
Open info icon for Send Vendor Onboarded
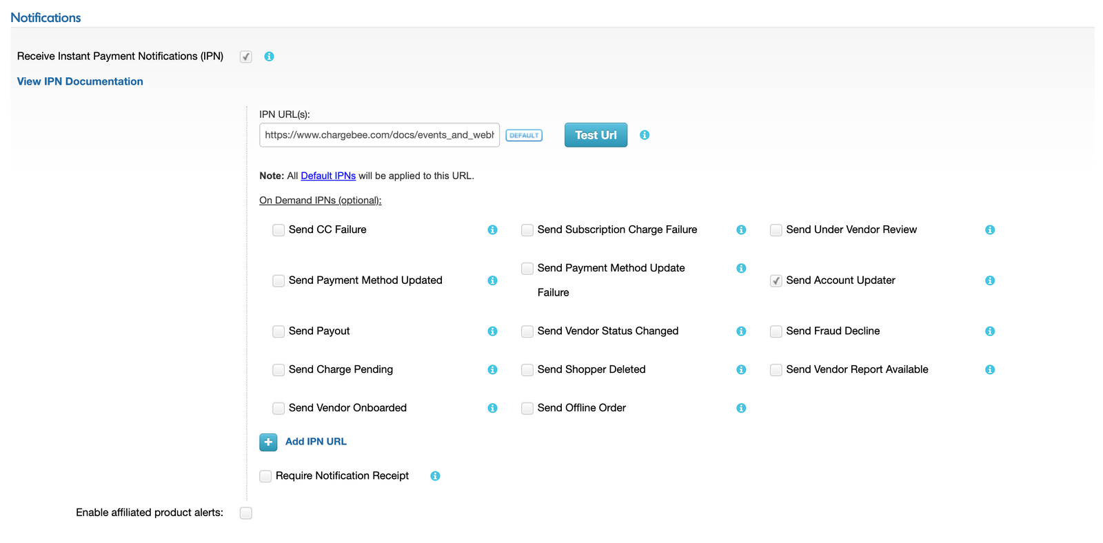coord(492,409)
